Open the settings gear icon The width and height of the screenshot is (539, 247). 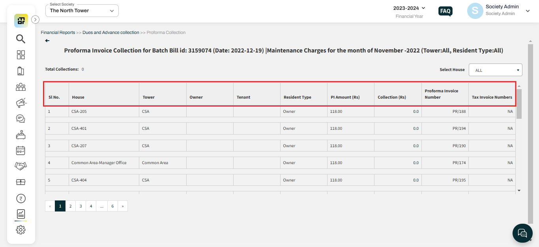tap(21, 230)
